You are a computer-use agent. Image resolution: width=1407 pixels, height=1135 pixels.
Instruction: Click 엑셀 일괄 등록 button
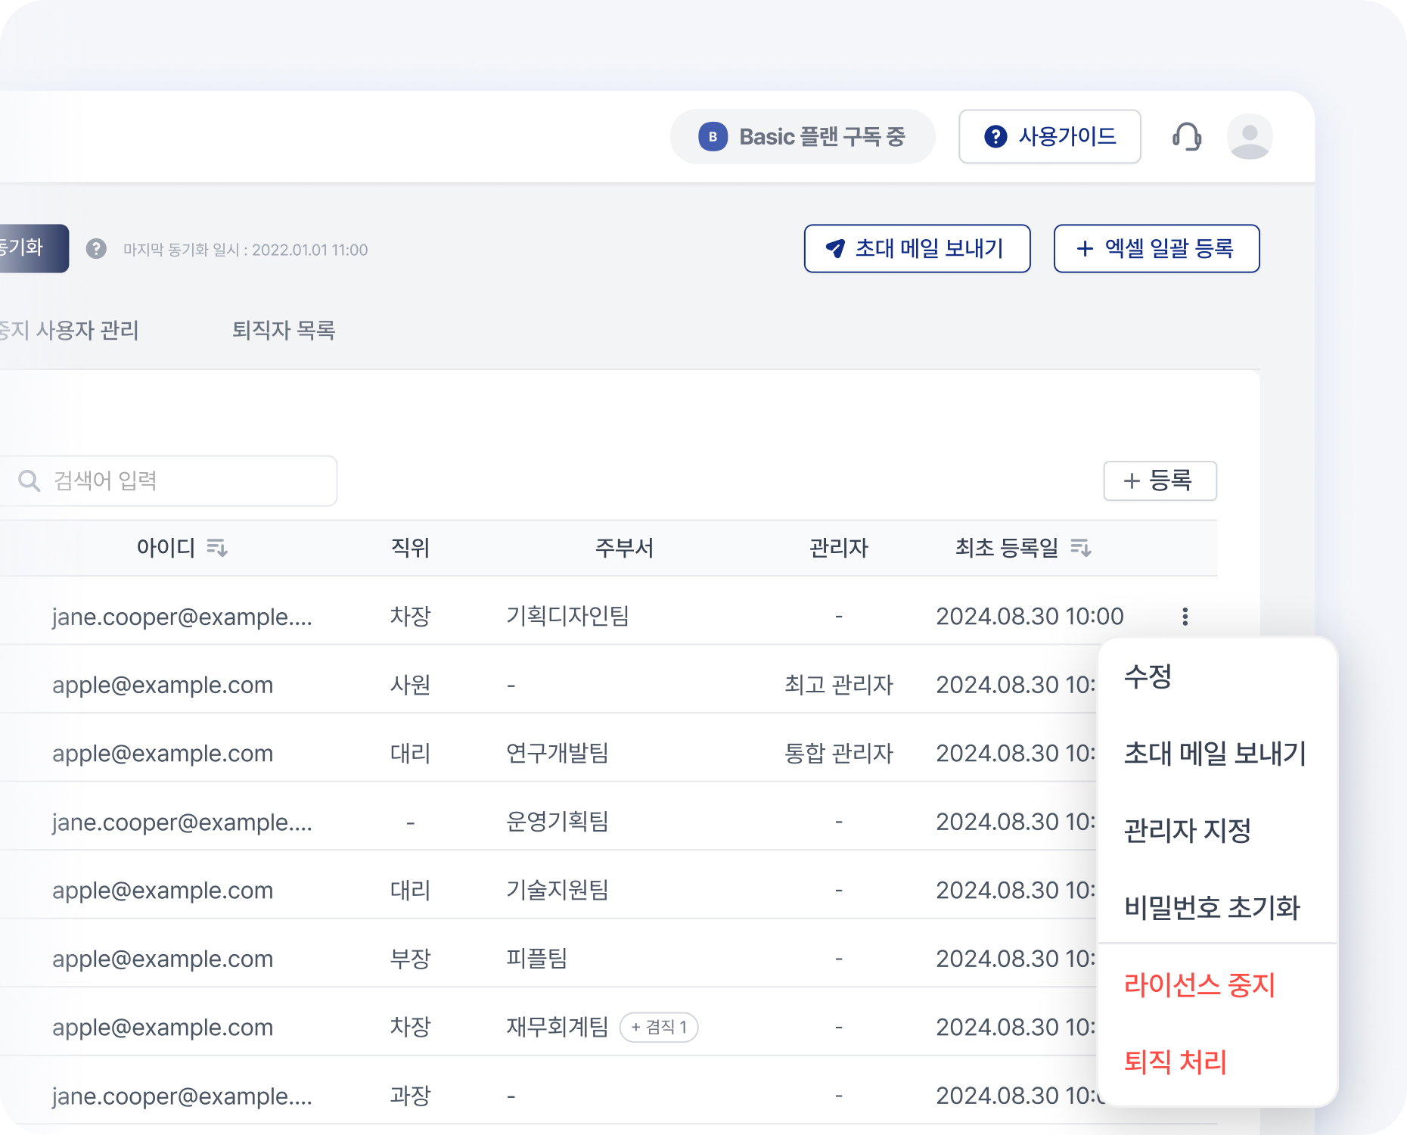coord(1156,248)
